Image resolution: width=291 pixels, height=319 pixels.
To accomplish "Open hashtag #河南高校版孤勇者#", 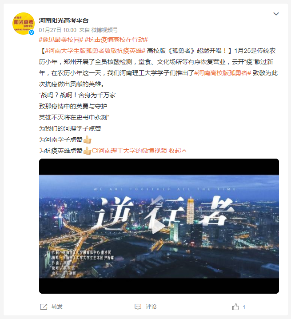I will click(x=223, y=73).
